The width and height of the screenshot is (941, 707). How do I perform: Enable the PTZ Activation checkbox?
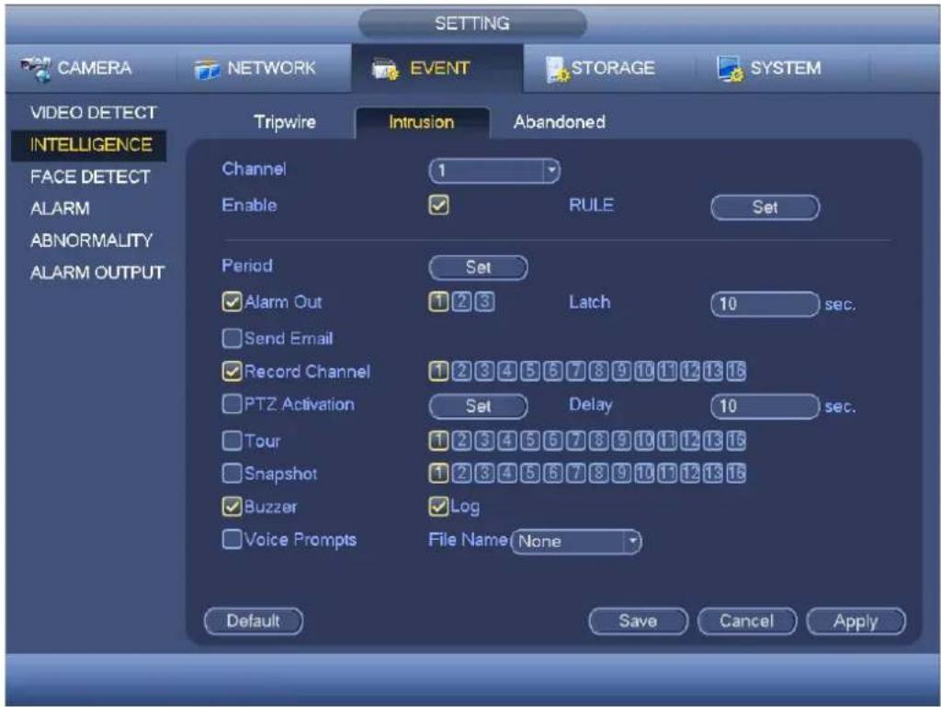point(232,404)
